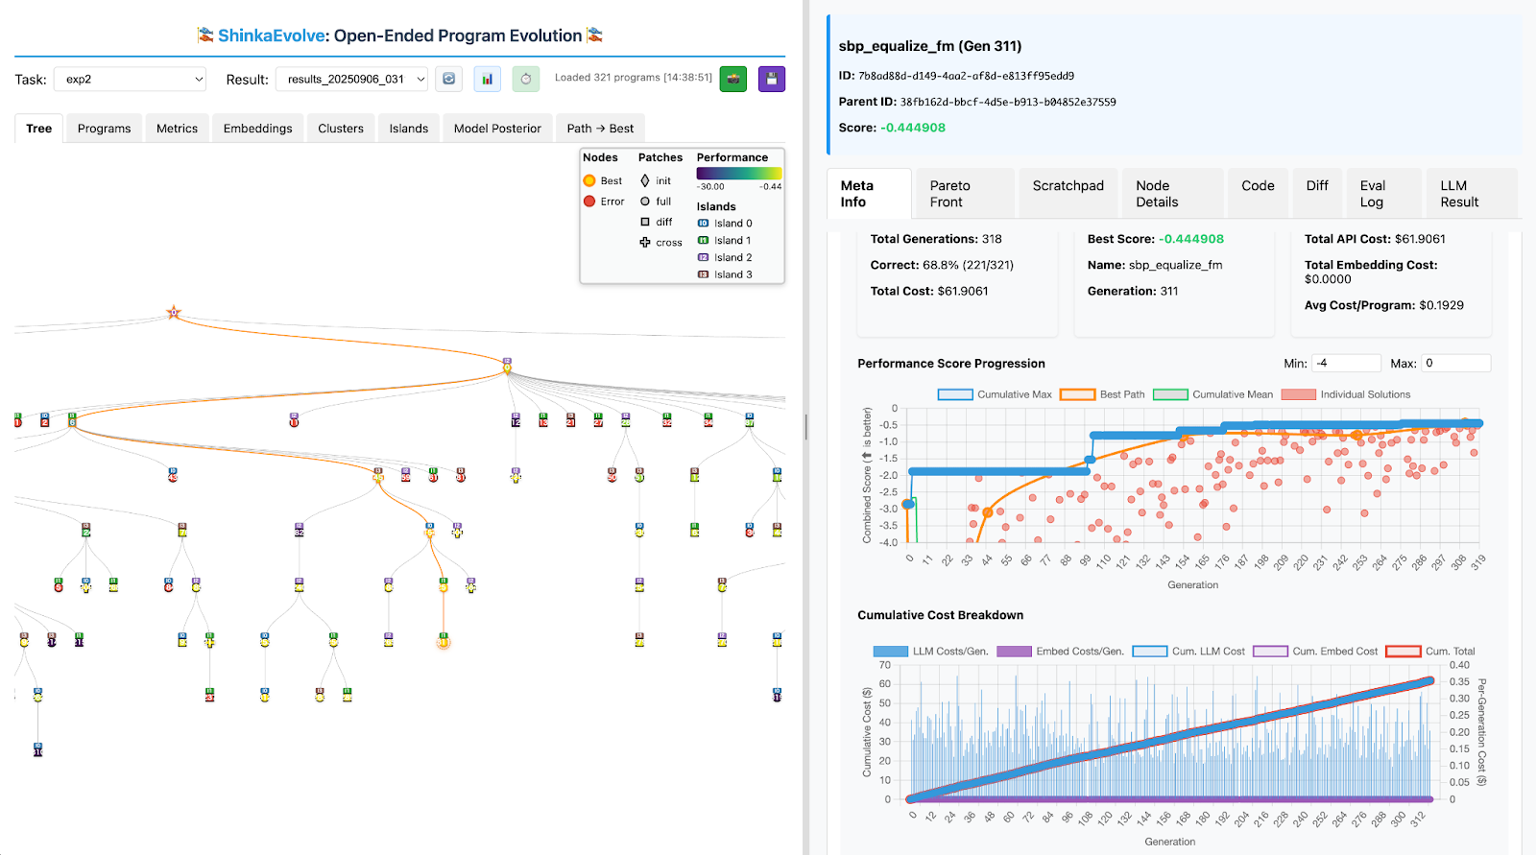
Task: Select the star-shaped root node in tree
Action: coord(174,313)
